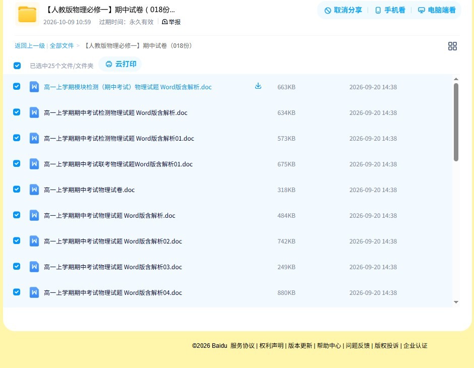Click the 318KB size value
Image resolution: width=474 pixels, height=368 pixels.
pyautogui.click(x=286, y=190)
